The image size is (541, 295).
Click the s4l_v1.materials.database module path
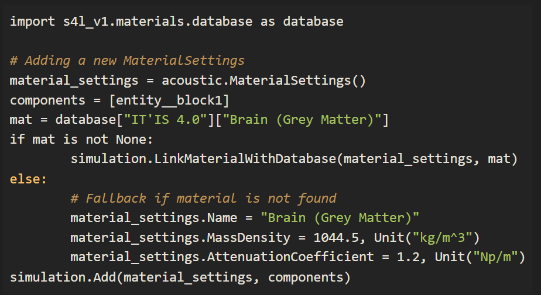[x=157, y=22]
